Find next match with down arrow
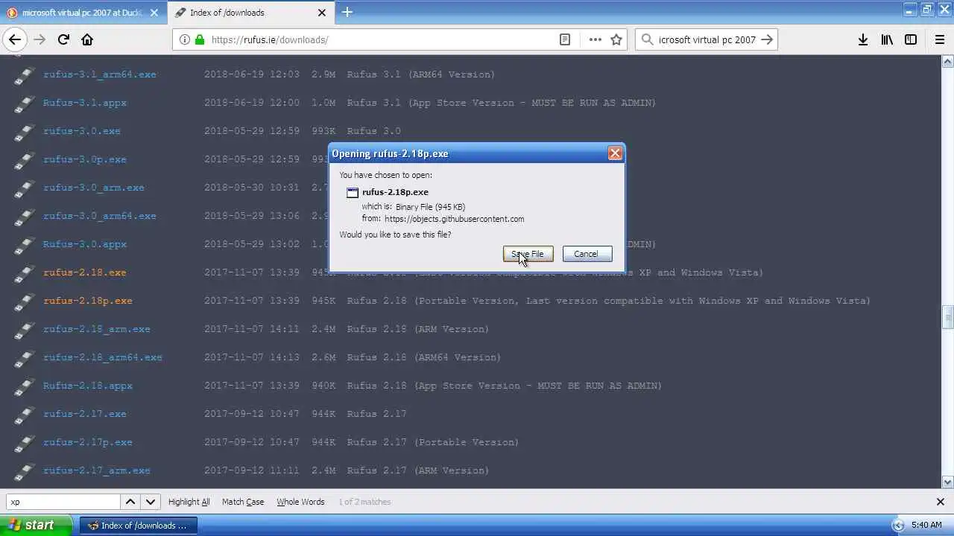Screen dimensions: 954x536 point(150,502)
